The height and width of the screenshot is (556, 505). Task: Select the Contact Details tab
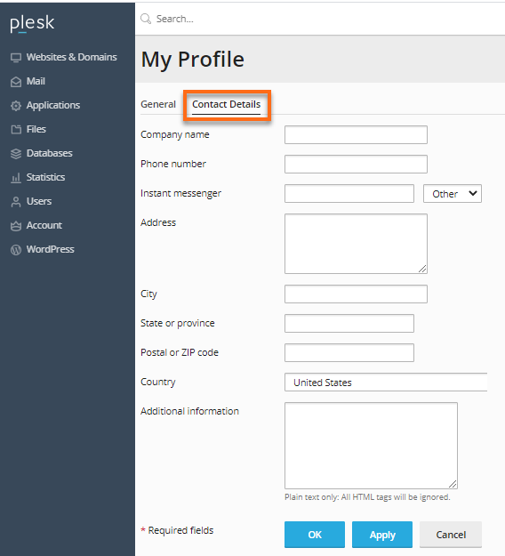point(226,104)
